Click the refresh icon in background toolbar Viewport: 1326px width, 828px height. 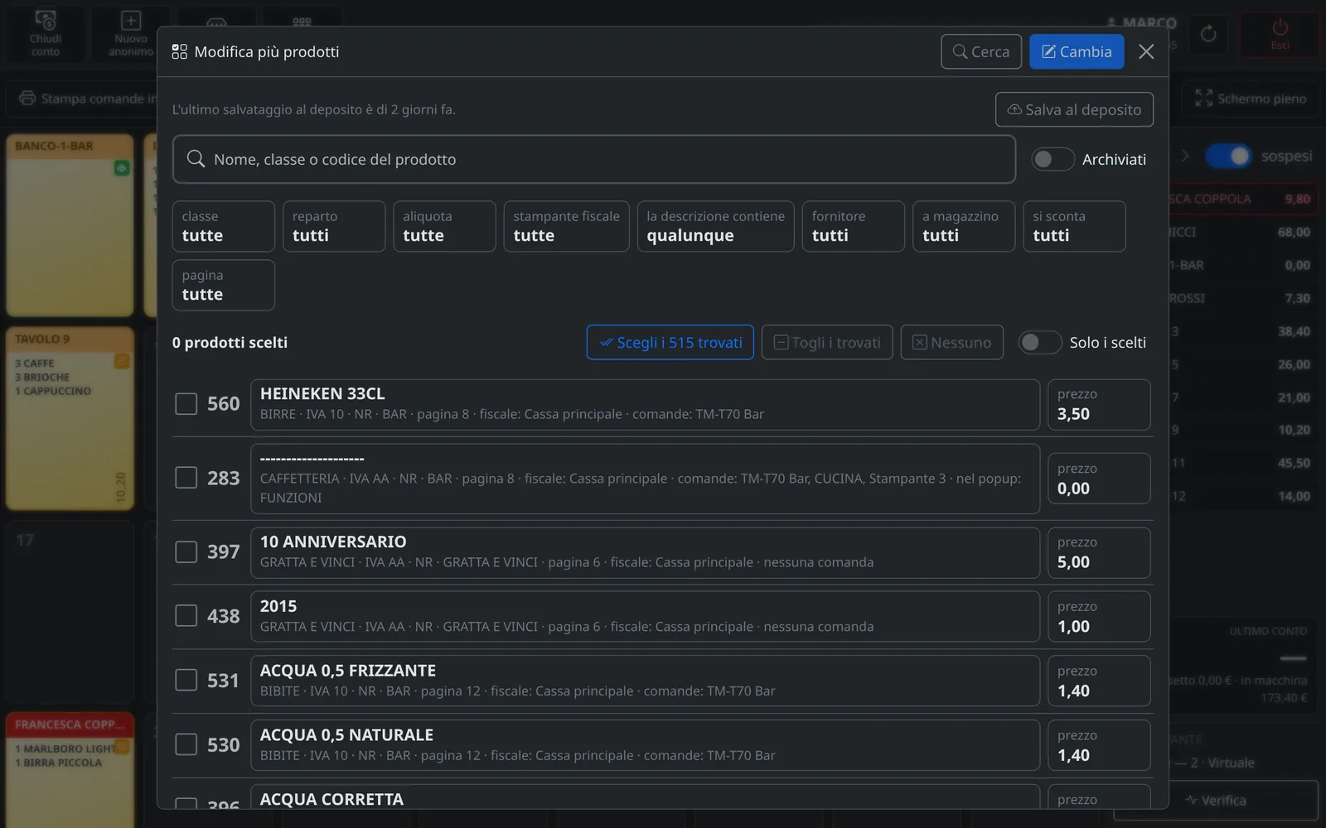[1208, 34]
